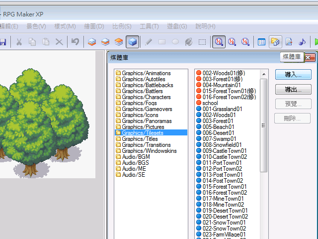Click the file list scrollbar thumb
This screenshot has height=239, width=318.
click(263, 125)
